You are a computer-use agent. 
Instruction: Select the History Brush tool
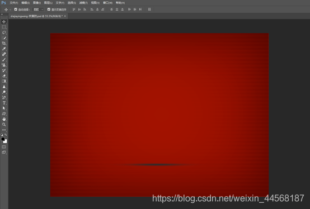click(x=4, y=70)
